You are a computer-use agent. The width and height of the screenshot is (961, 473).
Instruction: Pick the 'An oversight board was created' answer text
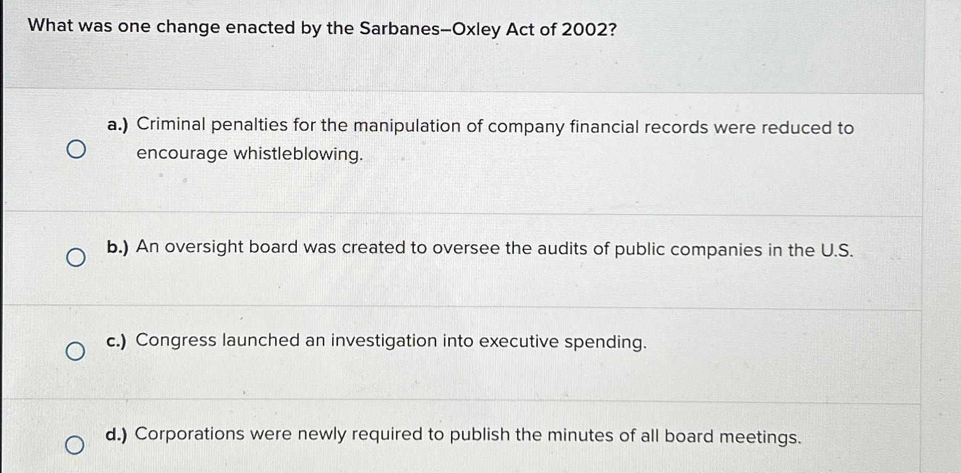(494, 248)
